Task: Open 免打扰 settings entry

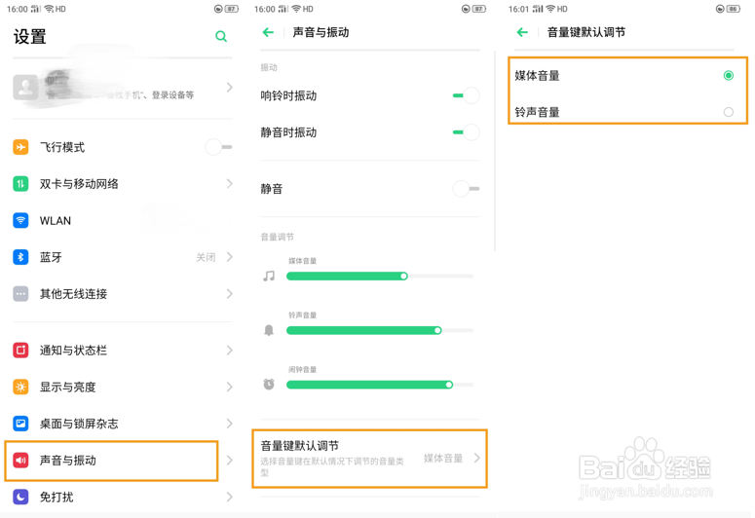Action: 123,497
